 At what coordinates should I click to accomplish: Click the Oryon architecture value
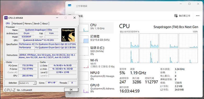27,33
